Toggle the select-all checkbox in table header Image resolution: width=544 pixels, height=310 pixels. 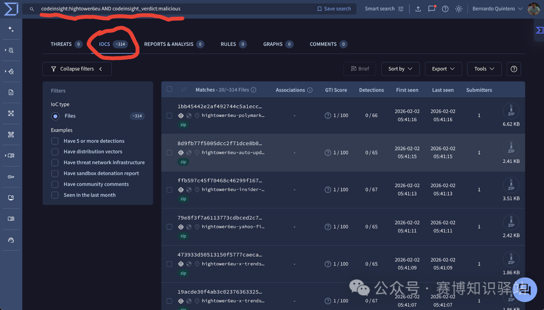(x=169, y=89)
